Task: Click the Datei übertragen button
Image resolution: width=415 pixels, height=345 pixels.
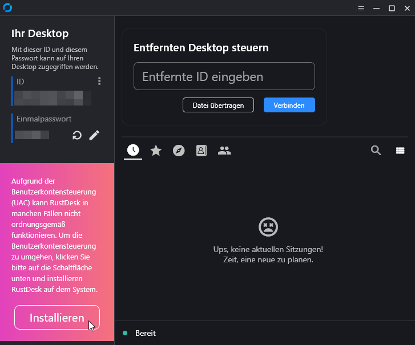Action: click(x=218, y=105)
